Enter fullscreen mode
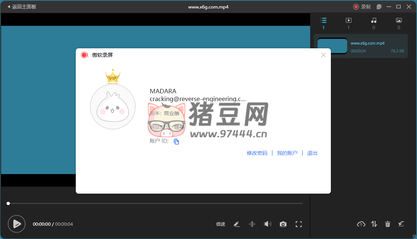 (x=299, y=224)
